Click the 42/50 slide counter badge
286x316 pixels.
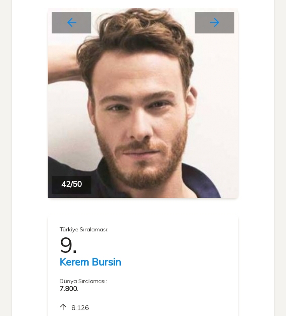(x=71, y=184)
